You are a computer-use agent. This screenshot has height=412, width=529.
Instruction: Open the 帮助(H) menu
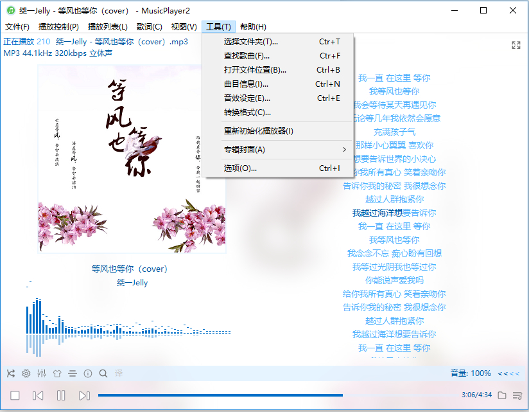click(x=253, y=27)
